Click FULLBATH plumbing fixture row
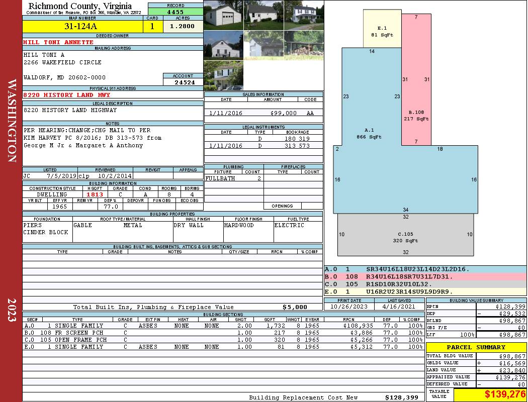 [234, 178]
